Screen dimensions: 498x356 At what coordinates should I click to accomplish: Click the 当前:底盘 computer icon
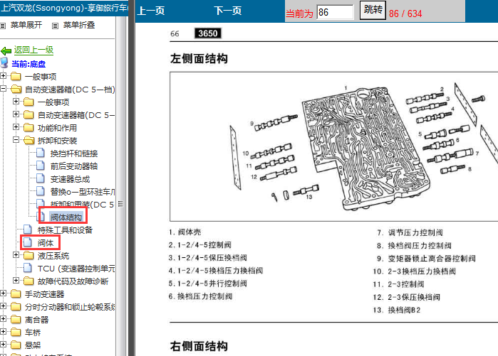coord(4,63)
